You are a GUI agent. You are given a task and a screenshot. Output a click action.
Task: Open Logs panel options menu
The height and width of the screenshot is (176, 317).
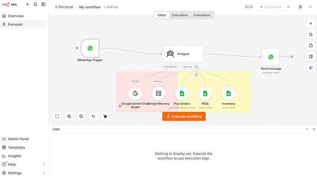[307, 129]
